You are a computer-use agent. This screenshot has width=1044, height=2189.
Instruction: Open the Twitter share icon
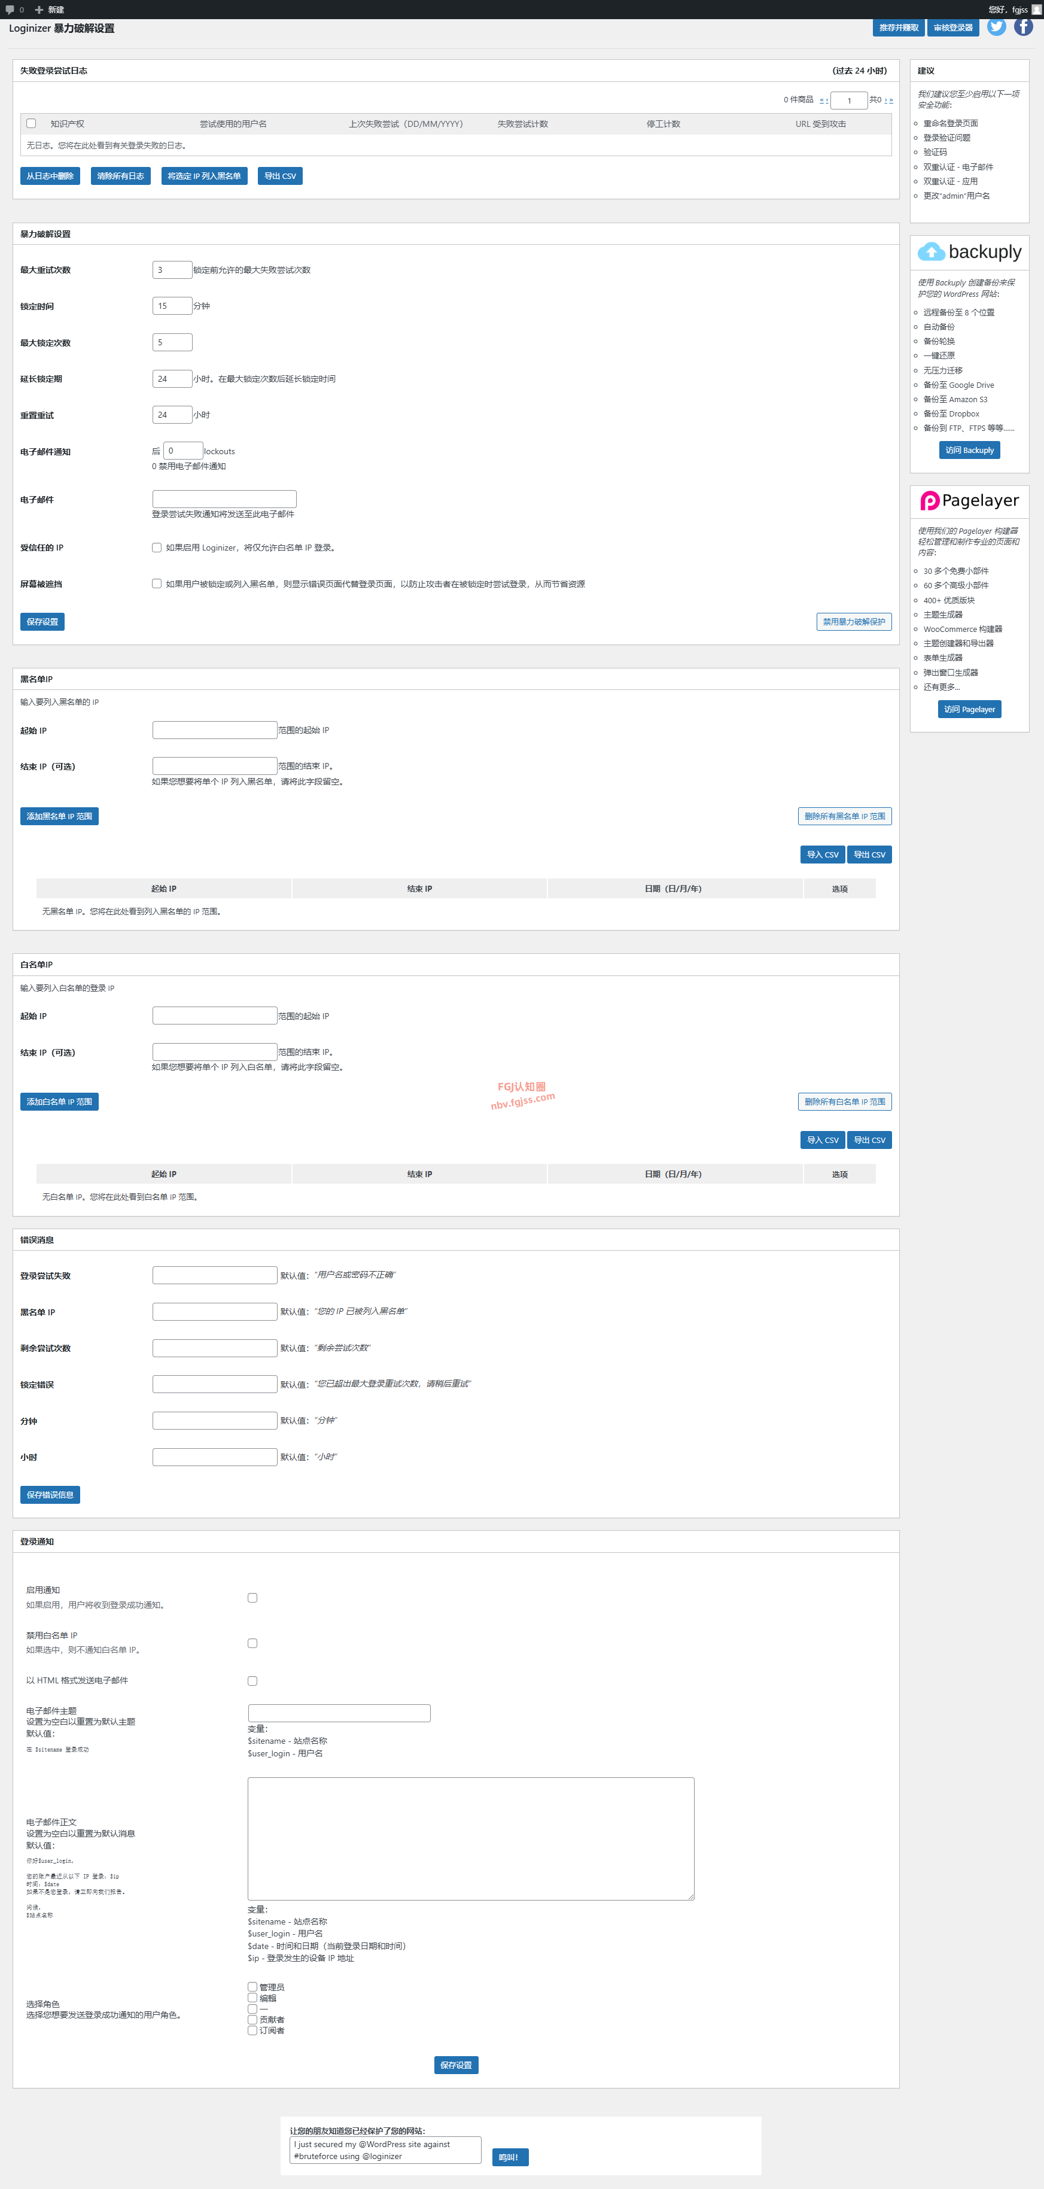(x=996, y=26)
